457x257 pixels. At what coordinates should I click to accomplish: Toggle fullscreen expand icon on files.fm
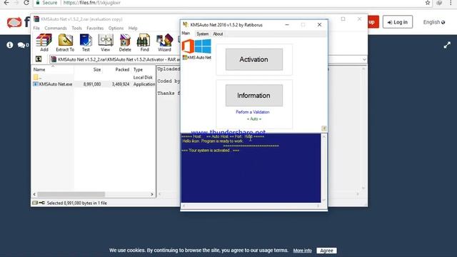click(447, 45)
